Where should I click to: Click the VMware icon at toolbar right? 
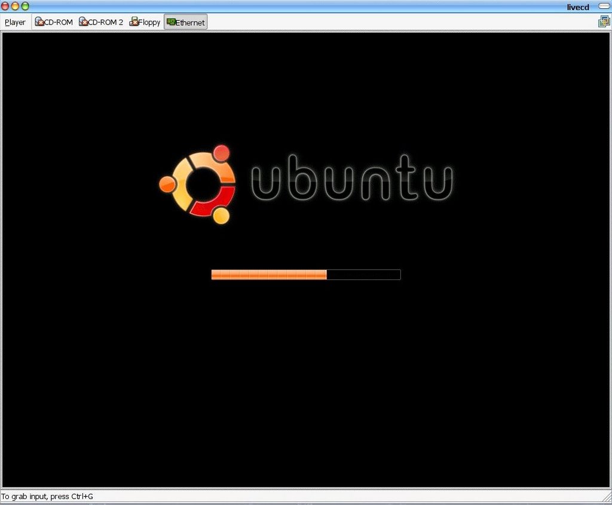pos(604,21)
